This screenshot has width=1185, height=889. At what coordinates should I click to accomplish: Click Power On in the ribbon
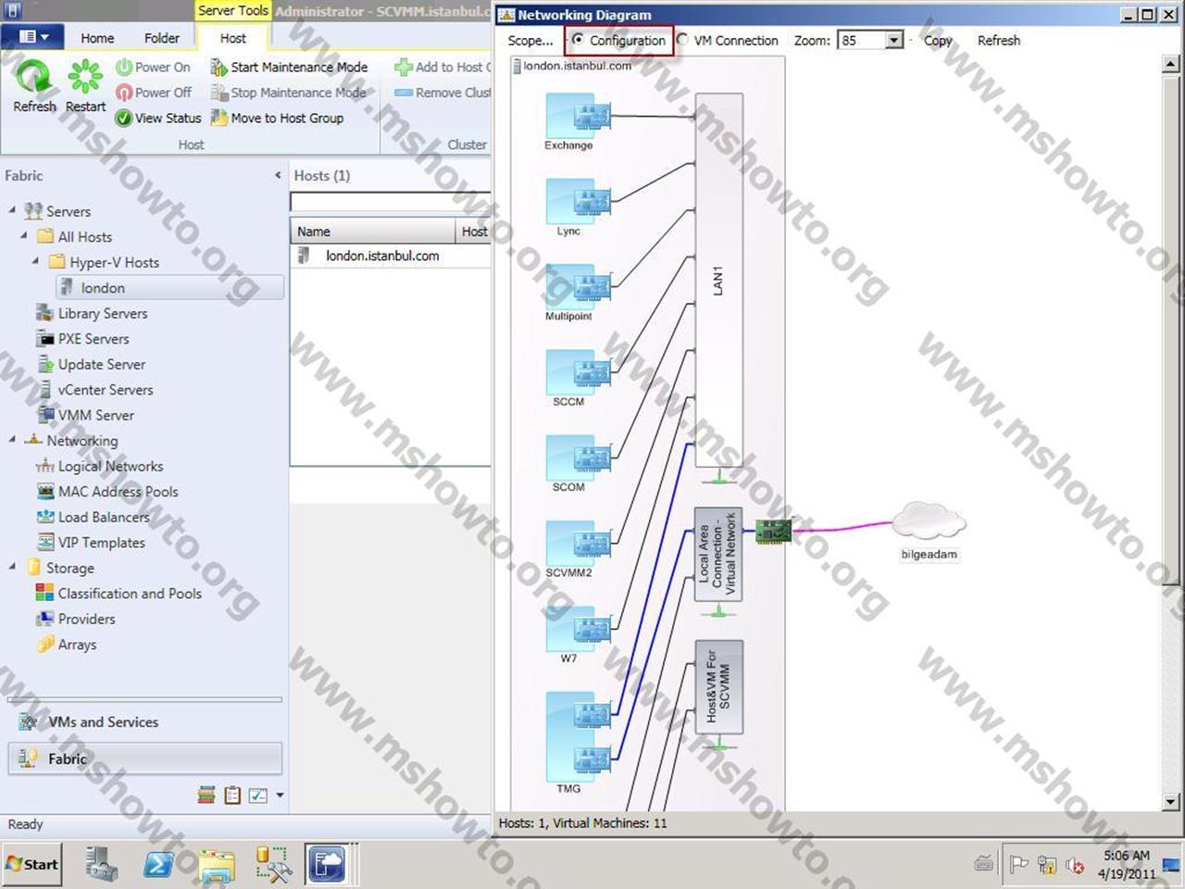click(x=153, y=67)
